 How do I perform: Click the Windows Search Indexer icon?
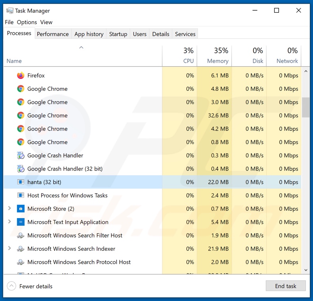[21, 249]
